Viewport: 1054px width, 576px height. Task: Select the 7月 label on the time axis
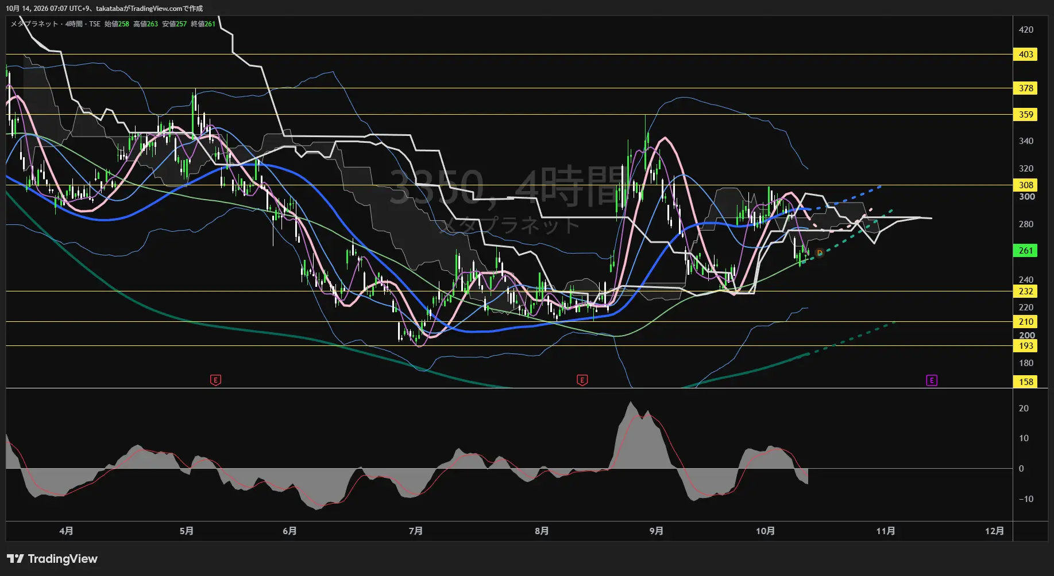[x=416, y=531]
